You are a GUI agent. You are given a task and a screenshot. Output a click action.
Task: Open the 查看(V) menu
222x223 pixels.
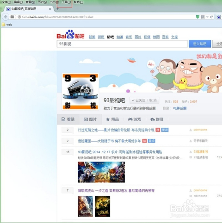point(31,2)
